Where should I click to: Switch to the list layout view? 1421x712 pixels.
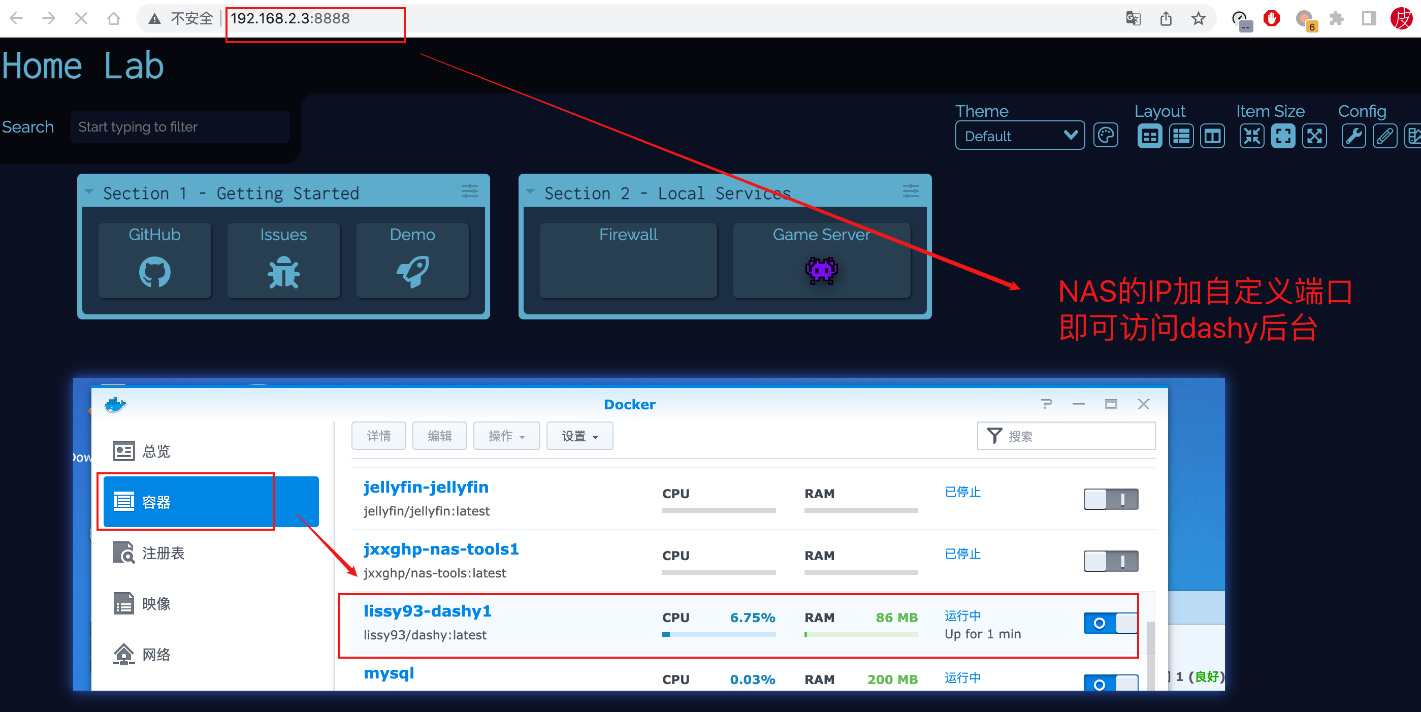coord(1181,135)
